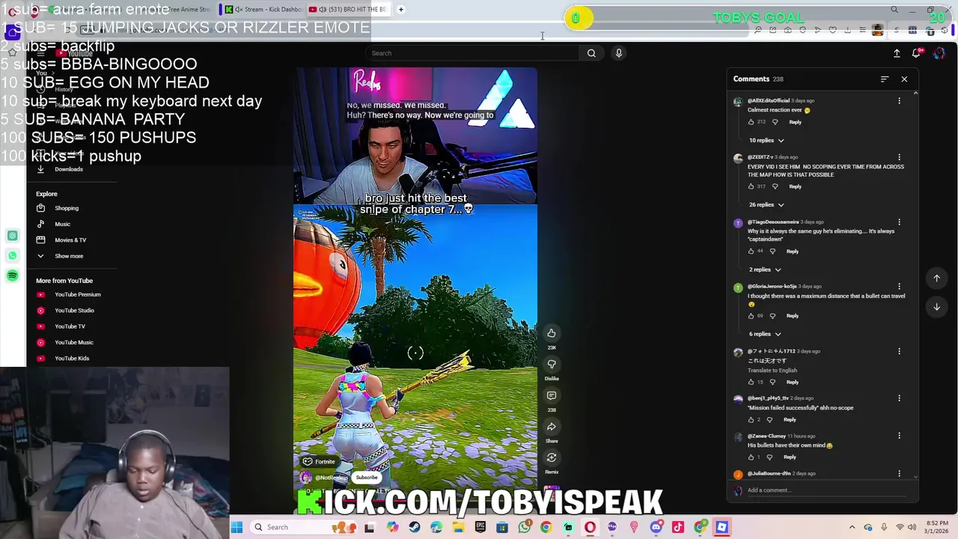Open the Windows Start menu
The image size is (958, 539).
point(237,527)
